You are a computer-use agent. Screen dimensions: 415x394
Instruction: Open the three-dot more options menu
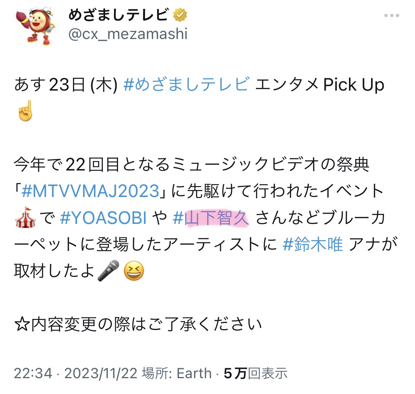point(392,15)
